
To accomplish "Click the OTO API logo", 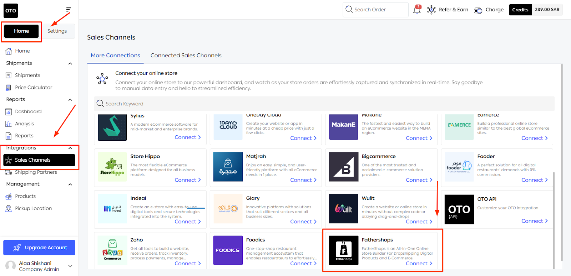I will 459,209.
